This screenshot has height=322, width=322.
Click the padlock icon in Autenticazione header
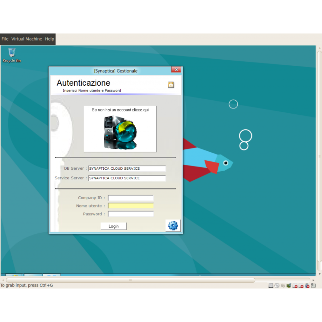pos(171,85)
